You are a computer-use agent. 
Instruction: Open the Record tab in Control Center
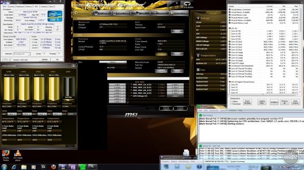coord(160,13)
